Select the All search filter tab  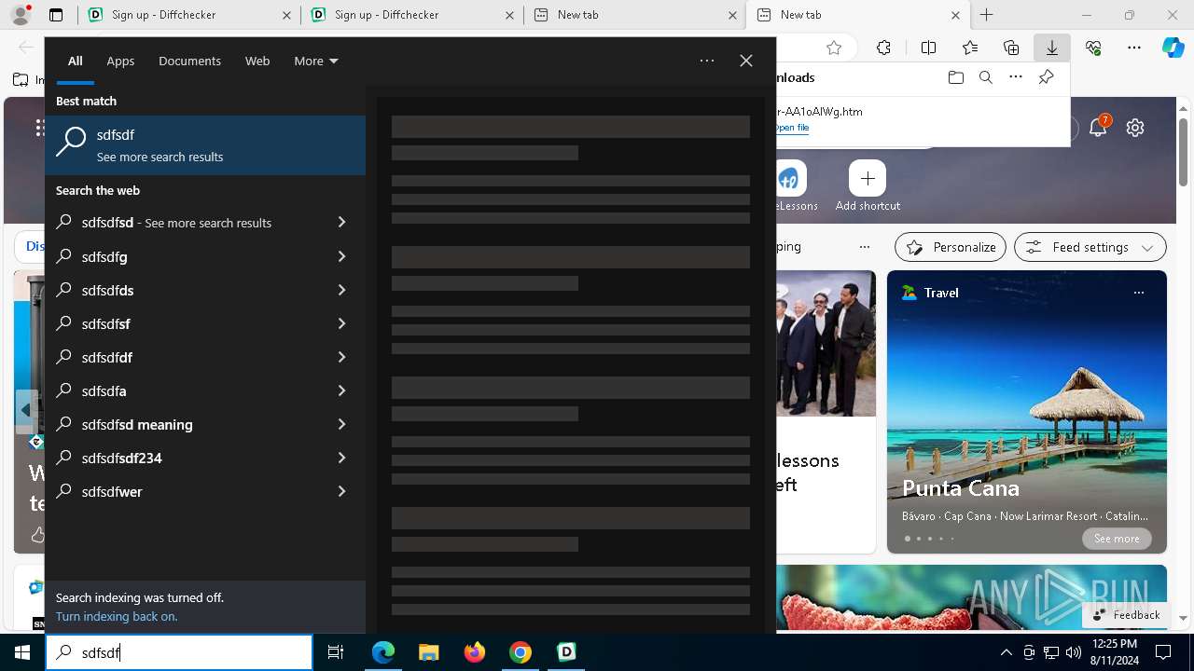click(x=75, y=61)
